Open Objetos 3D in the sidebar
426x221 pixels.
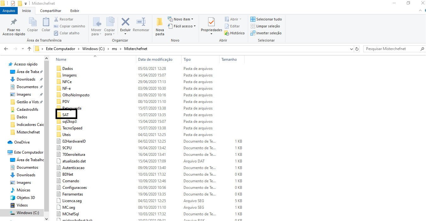(x=26, y=198)
